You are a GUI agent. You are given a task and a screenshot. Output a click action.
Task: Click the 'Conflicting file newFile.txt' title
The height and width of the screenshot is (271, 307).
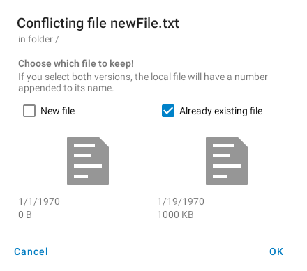[98, 24]
